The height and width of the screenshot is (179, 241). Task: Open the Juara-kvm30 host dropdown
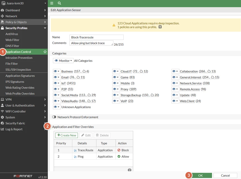click(45, 3)
